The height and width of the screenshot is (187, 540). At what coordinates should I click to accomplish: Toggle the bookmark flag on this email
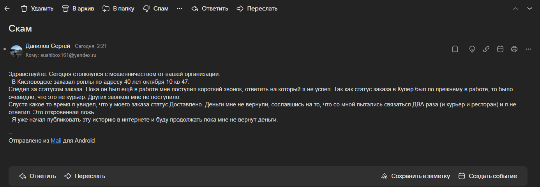455,49
